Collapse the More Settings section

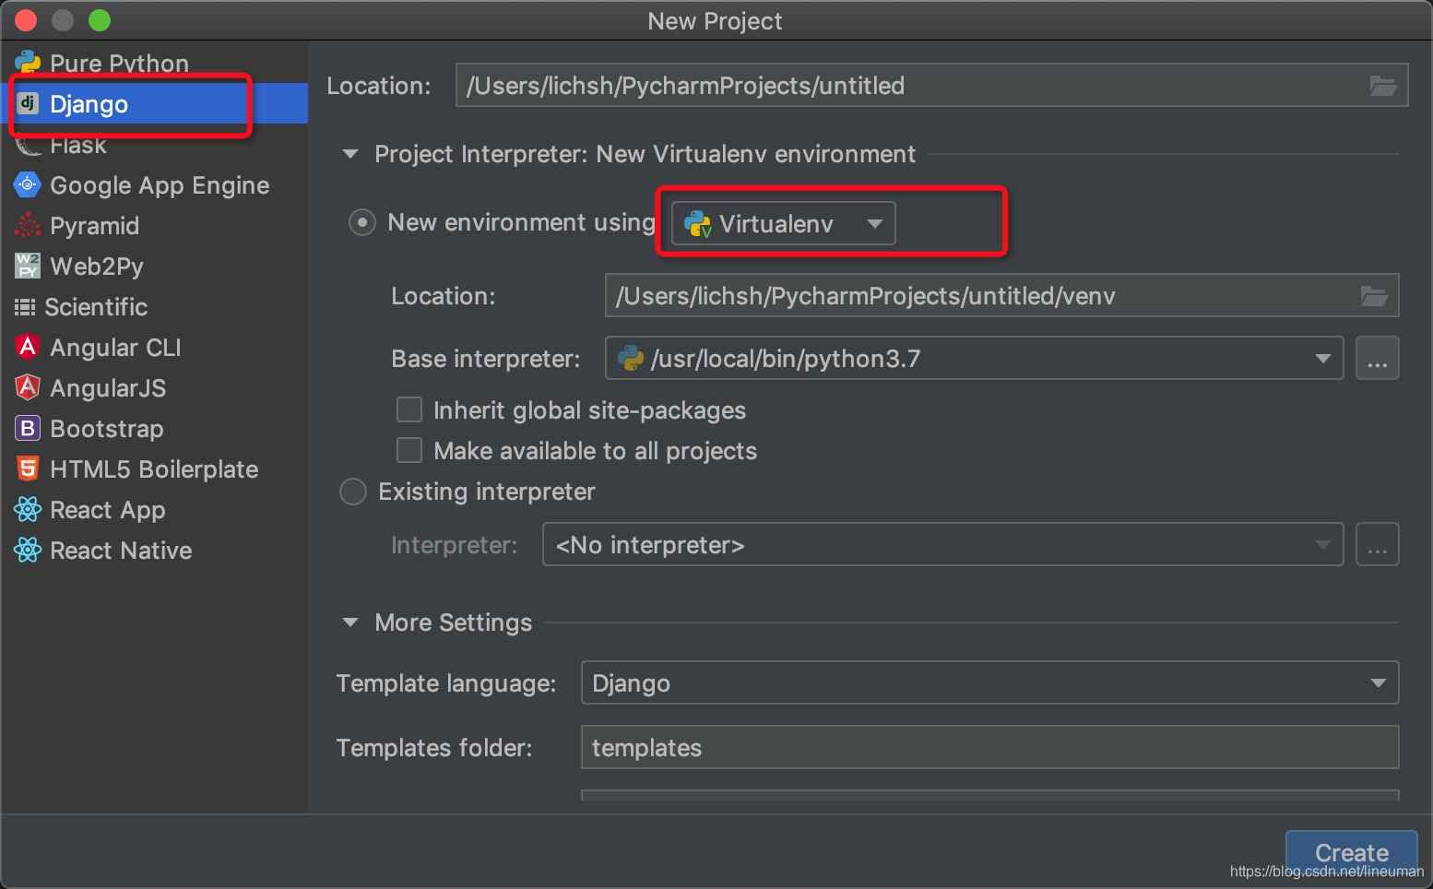tap(350, 622)
